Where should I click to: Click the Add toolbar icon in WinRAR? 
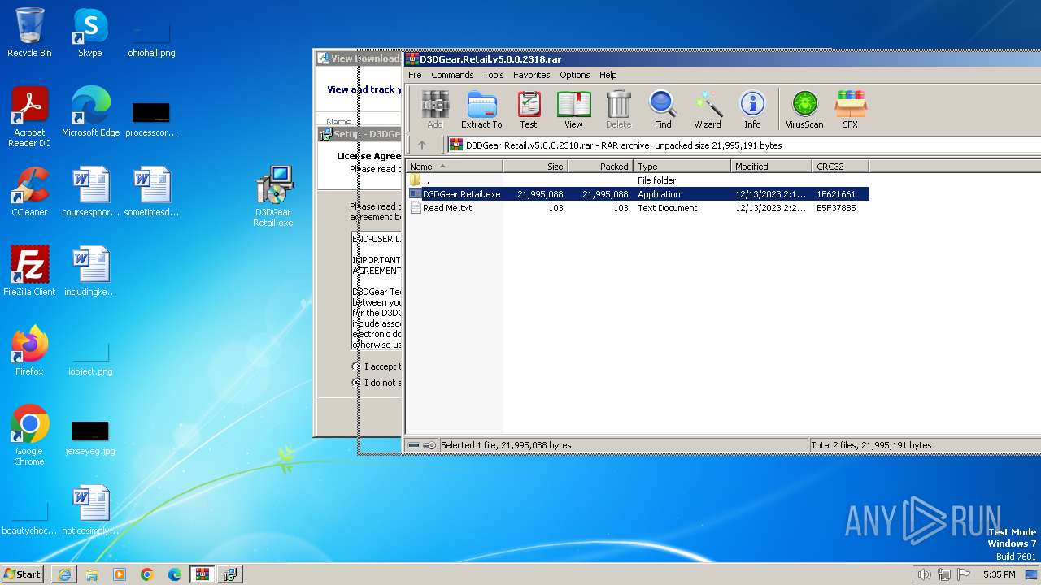click(x=435, y=109)
